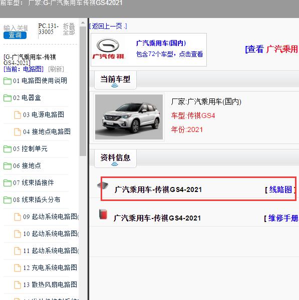Expand the 08 线束插头分布 folder icon
299x300 pixels.
pos(8,200)
